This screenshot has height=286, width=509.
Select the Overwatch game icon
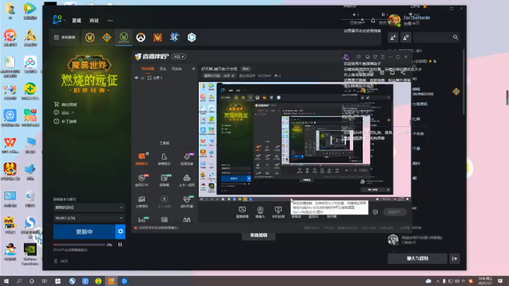141,37
